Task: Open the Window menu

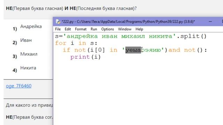Action: [x=125, y=29]
